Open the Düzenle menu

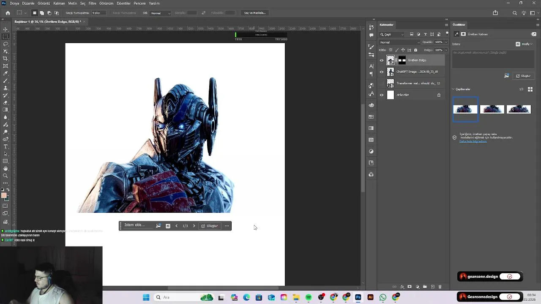[x=28, y=3]
